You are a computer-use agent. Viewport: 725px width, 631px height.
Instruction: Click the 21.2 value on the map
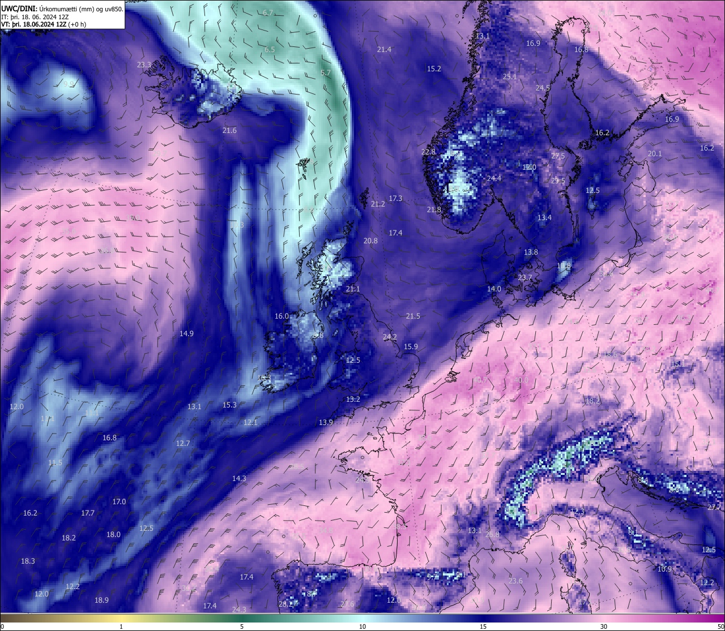point(378,204)
